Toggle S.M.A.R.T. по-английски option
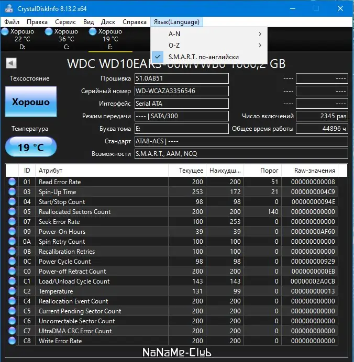354x362 pixels. tap(209, 57)
